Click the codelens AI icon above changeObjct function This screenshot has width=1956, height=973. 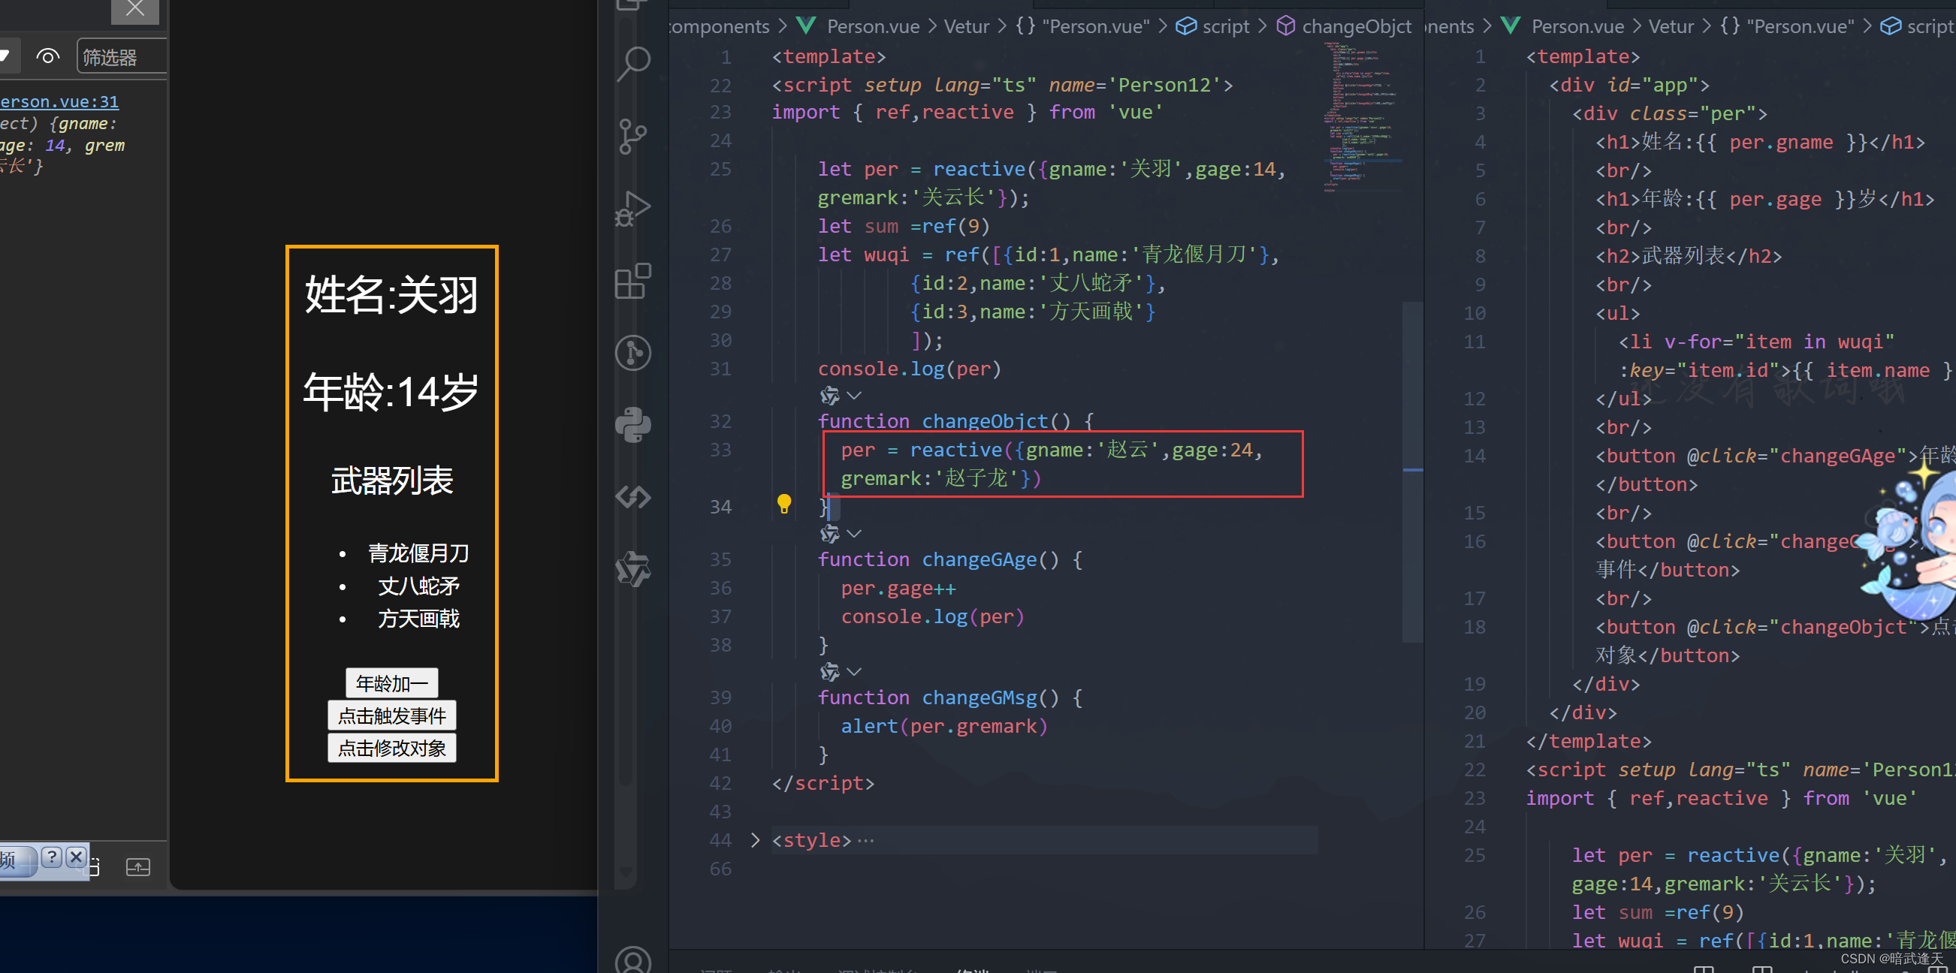[x=830, y=396]
